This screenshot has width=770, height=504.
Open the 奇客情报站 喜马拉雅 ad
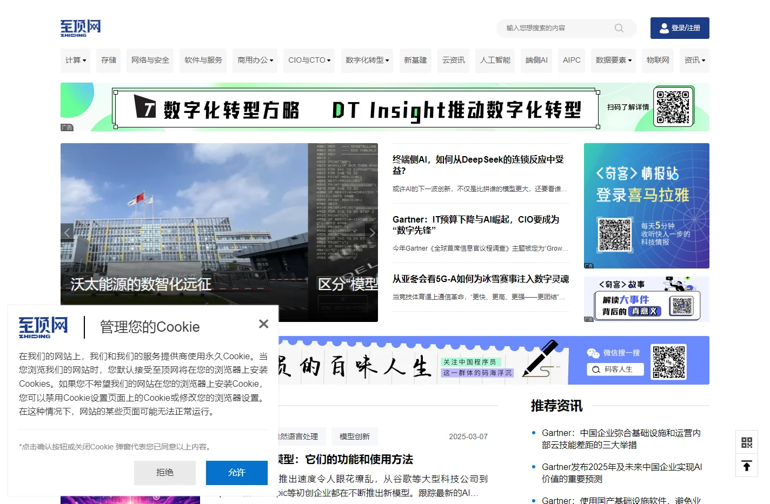point(647,206)
